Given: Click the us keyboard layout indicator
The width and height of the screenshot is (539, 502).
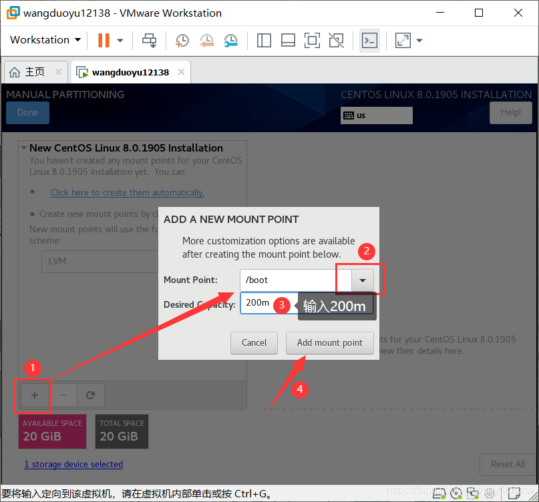Looking at the screenshot, I should tap(377, 115).
